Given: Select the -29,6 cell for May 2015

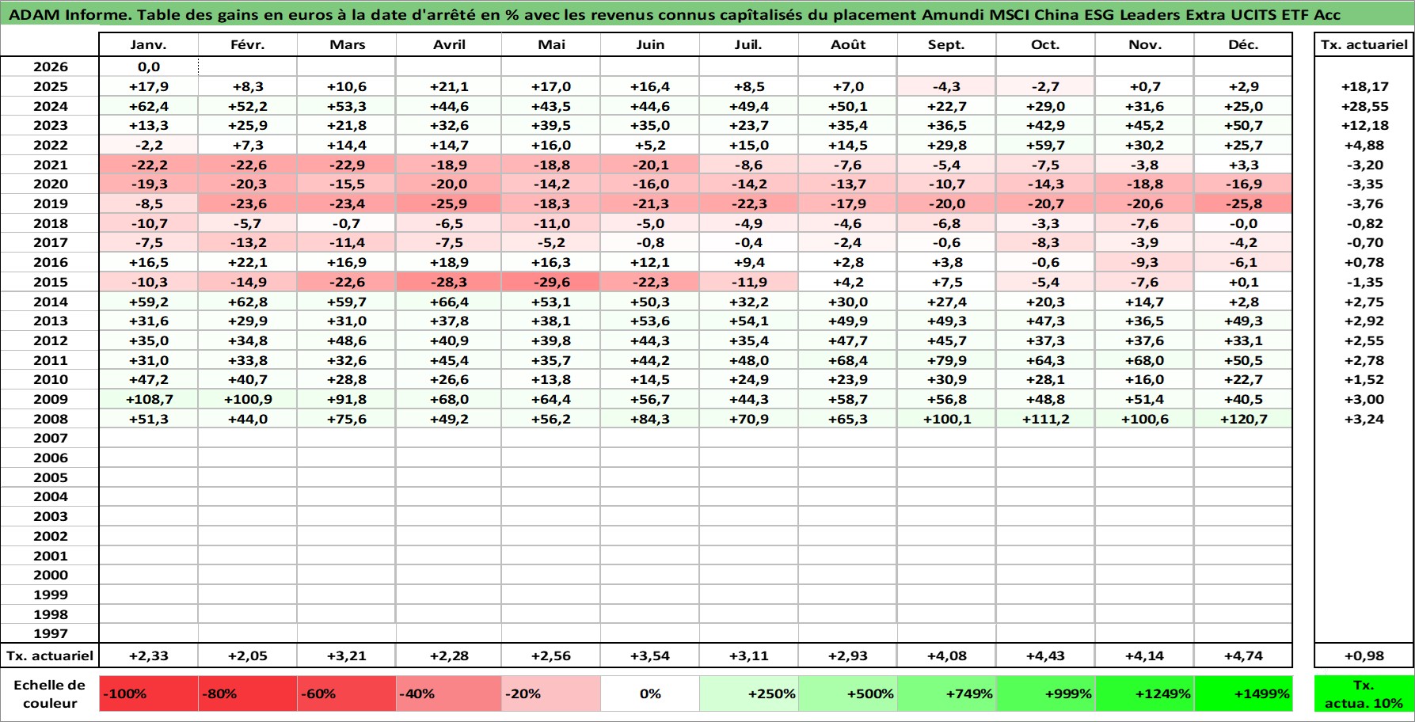Looking at the screenshot, I should [551, 282].
